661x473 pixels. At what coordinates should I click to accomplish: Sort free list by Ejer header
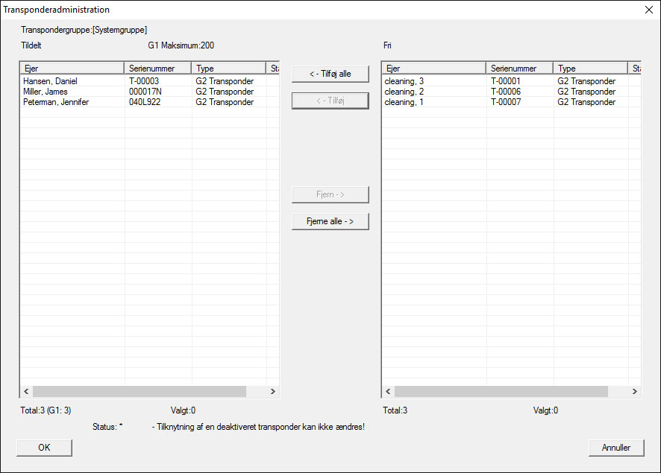pos(433,69)
